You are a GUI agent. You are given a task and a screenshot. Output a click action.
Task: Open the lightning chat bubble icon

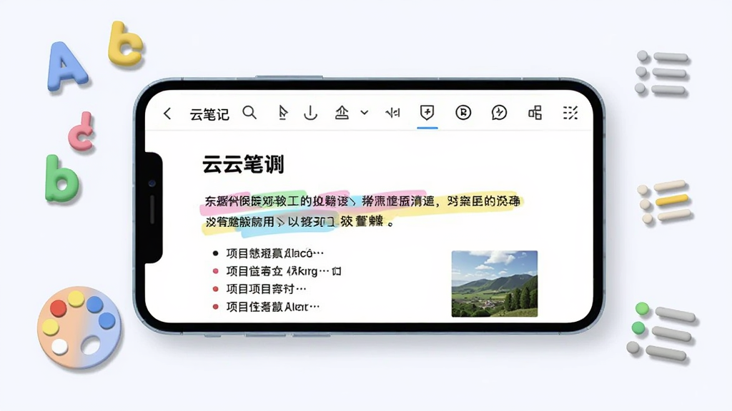(x=499, y=113)
